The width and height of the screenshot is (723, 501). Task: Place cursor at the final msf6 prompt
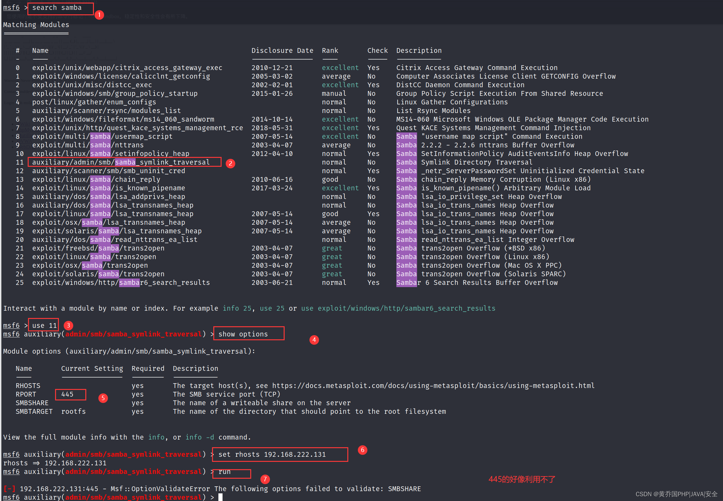pyautogui.click(x=220, y=497)
